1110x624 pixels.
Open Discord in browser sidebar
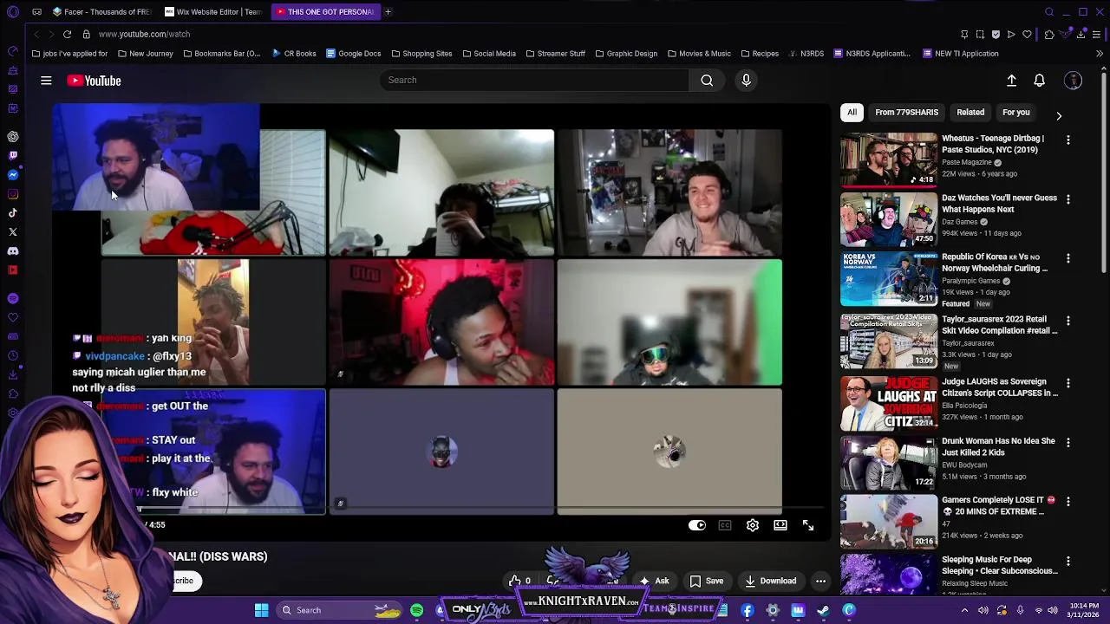[x=12, y=250]
